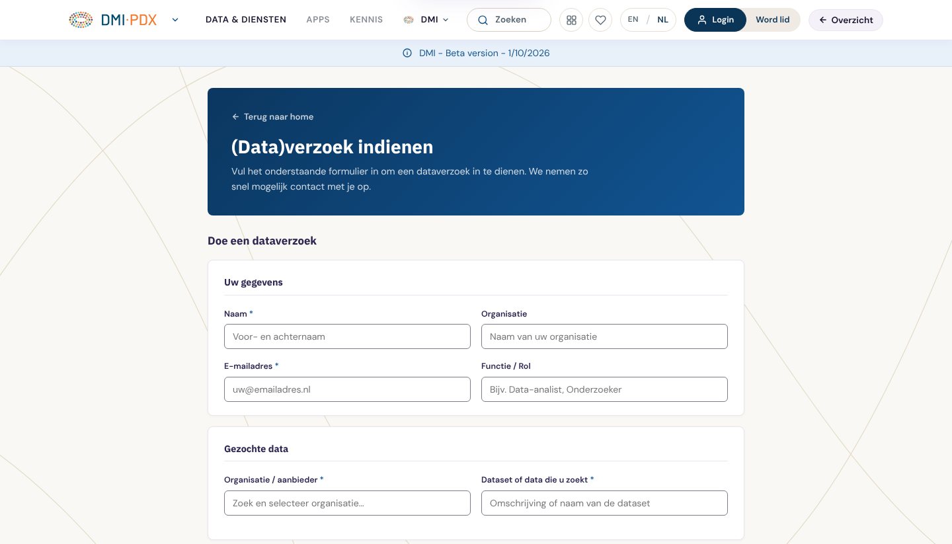Switch language to NL
The image size is (952, 544).
(x=662, y=20)
